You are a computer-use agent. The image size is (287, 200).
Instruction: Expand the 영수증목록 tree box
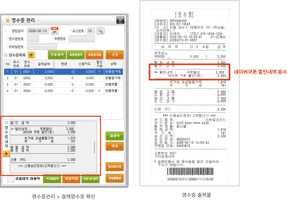[6, 55]
